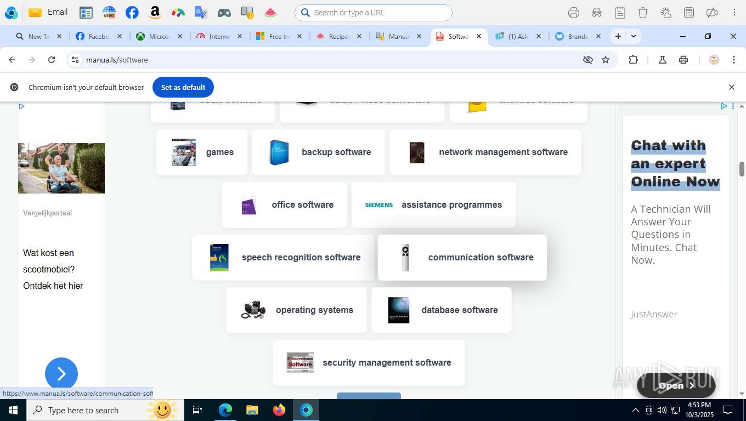Screen dimensions: 746x421
Task: Open the backup software category
Action: 318,152
